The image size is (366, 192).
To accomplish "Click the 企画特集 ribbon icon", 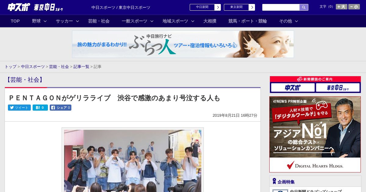I will (274, 181).
